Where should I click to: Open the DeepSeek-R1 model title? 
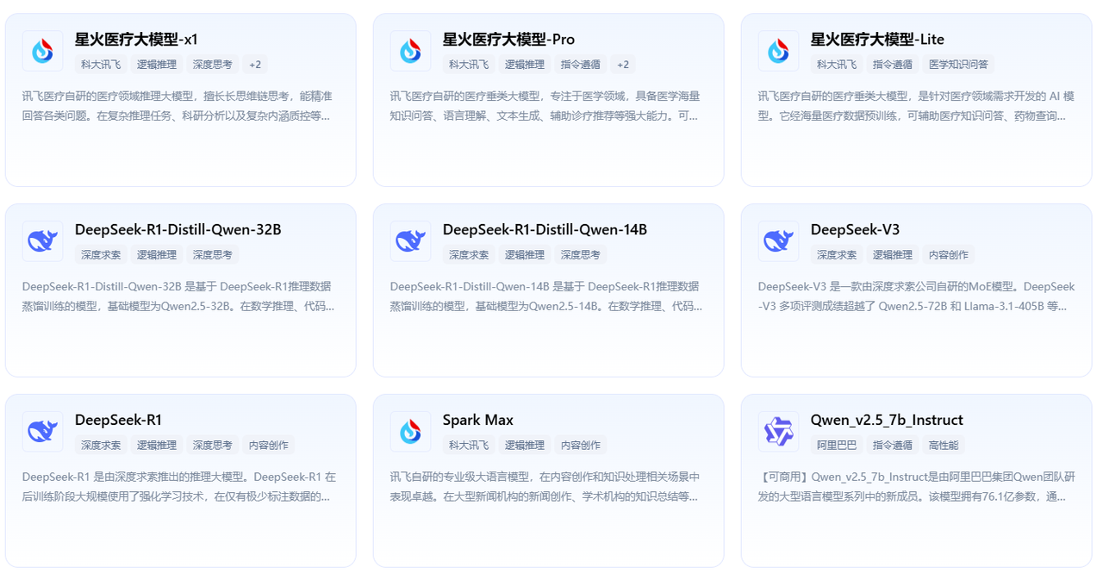point(118,421)
